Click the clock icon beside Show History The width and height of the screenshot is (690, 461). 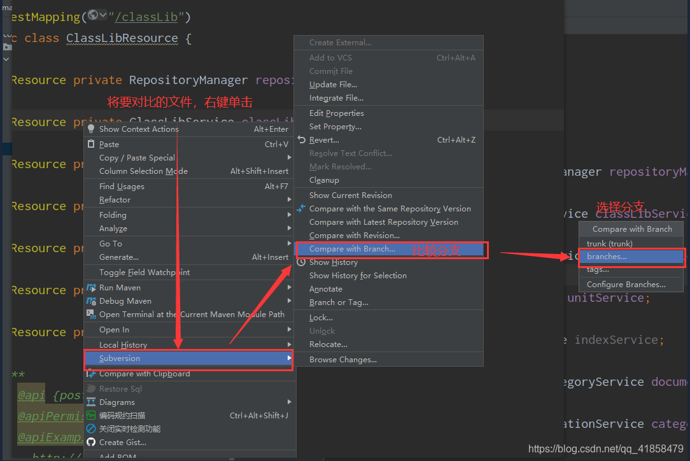tap(302, 262)
